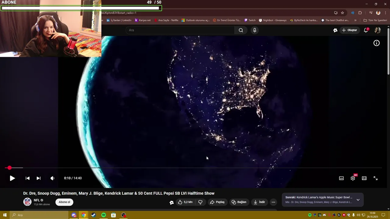Open the Chrome three-dot menu
Viewport: 390px width, 219px height.
pyautogui.click(x=386, y=13)
